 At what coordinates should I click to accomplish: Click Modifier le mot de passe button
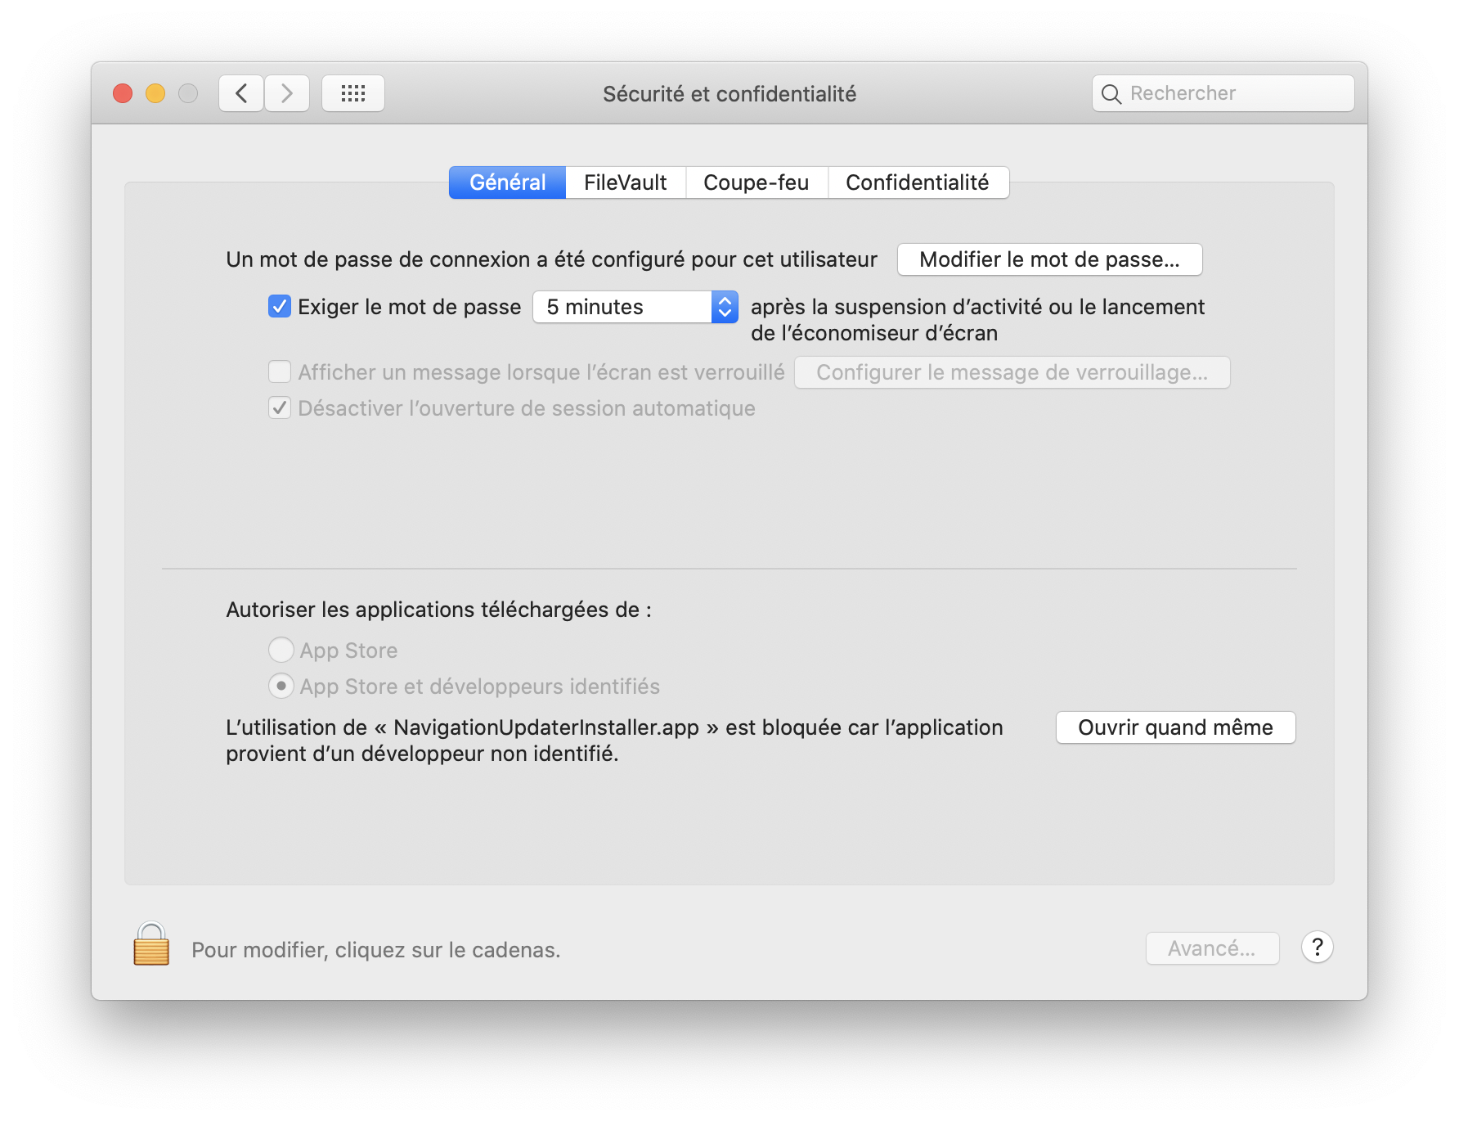[x=1049, y=259]
